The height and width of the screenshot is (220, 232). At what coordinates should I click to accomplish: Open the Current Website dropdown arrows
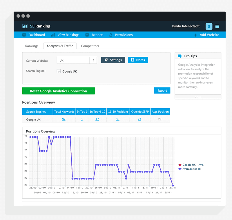coord(93,60)
